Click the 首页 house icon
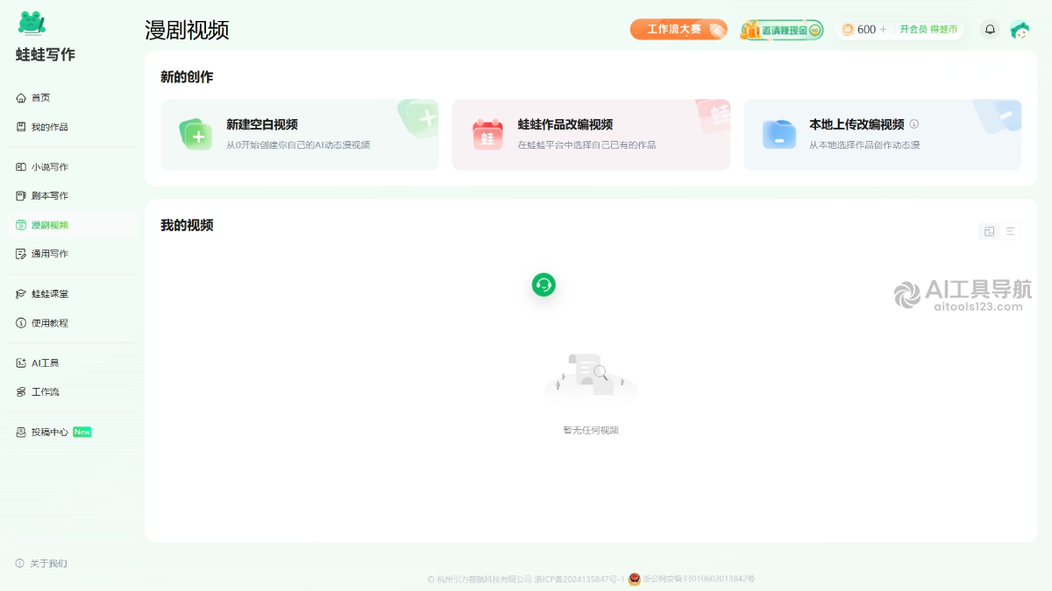 coord(21,97)
